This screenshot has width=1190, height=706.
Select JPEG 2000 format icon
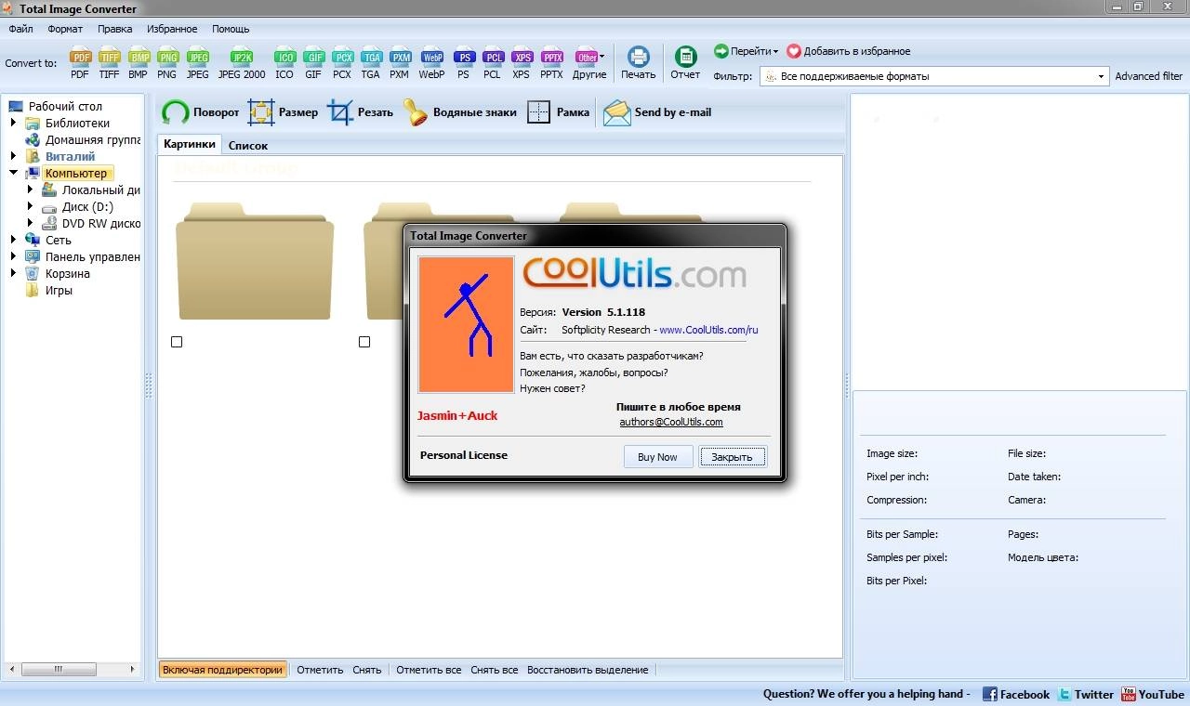point(242,63)
